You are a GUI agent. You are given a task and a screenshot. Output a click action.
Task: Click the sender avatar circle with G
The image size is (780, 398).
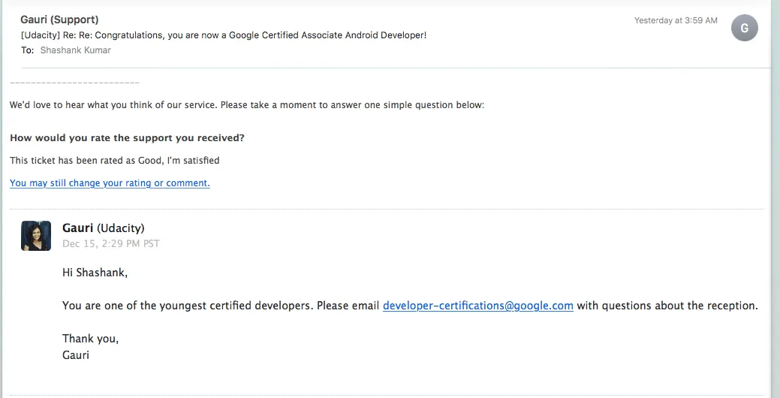point(744,28)
